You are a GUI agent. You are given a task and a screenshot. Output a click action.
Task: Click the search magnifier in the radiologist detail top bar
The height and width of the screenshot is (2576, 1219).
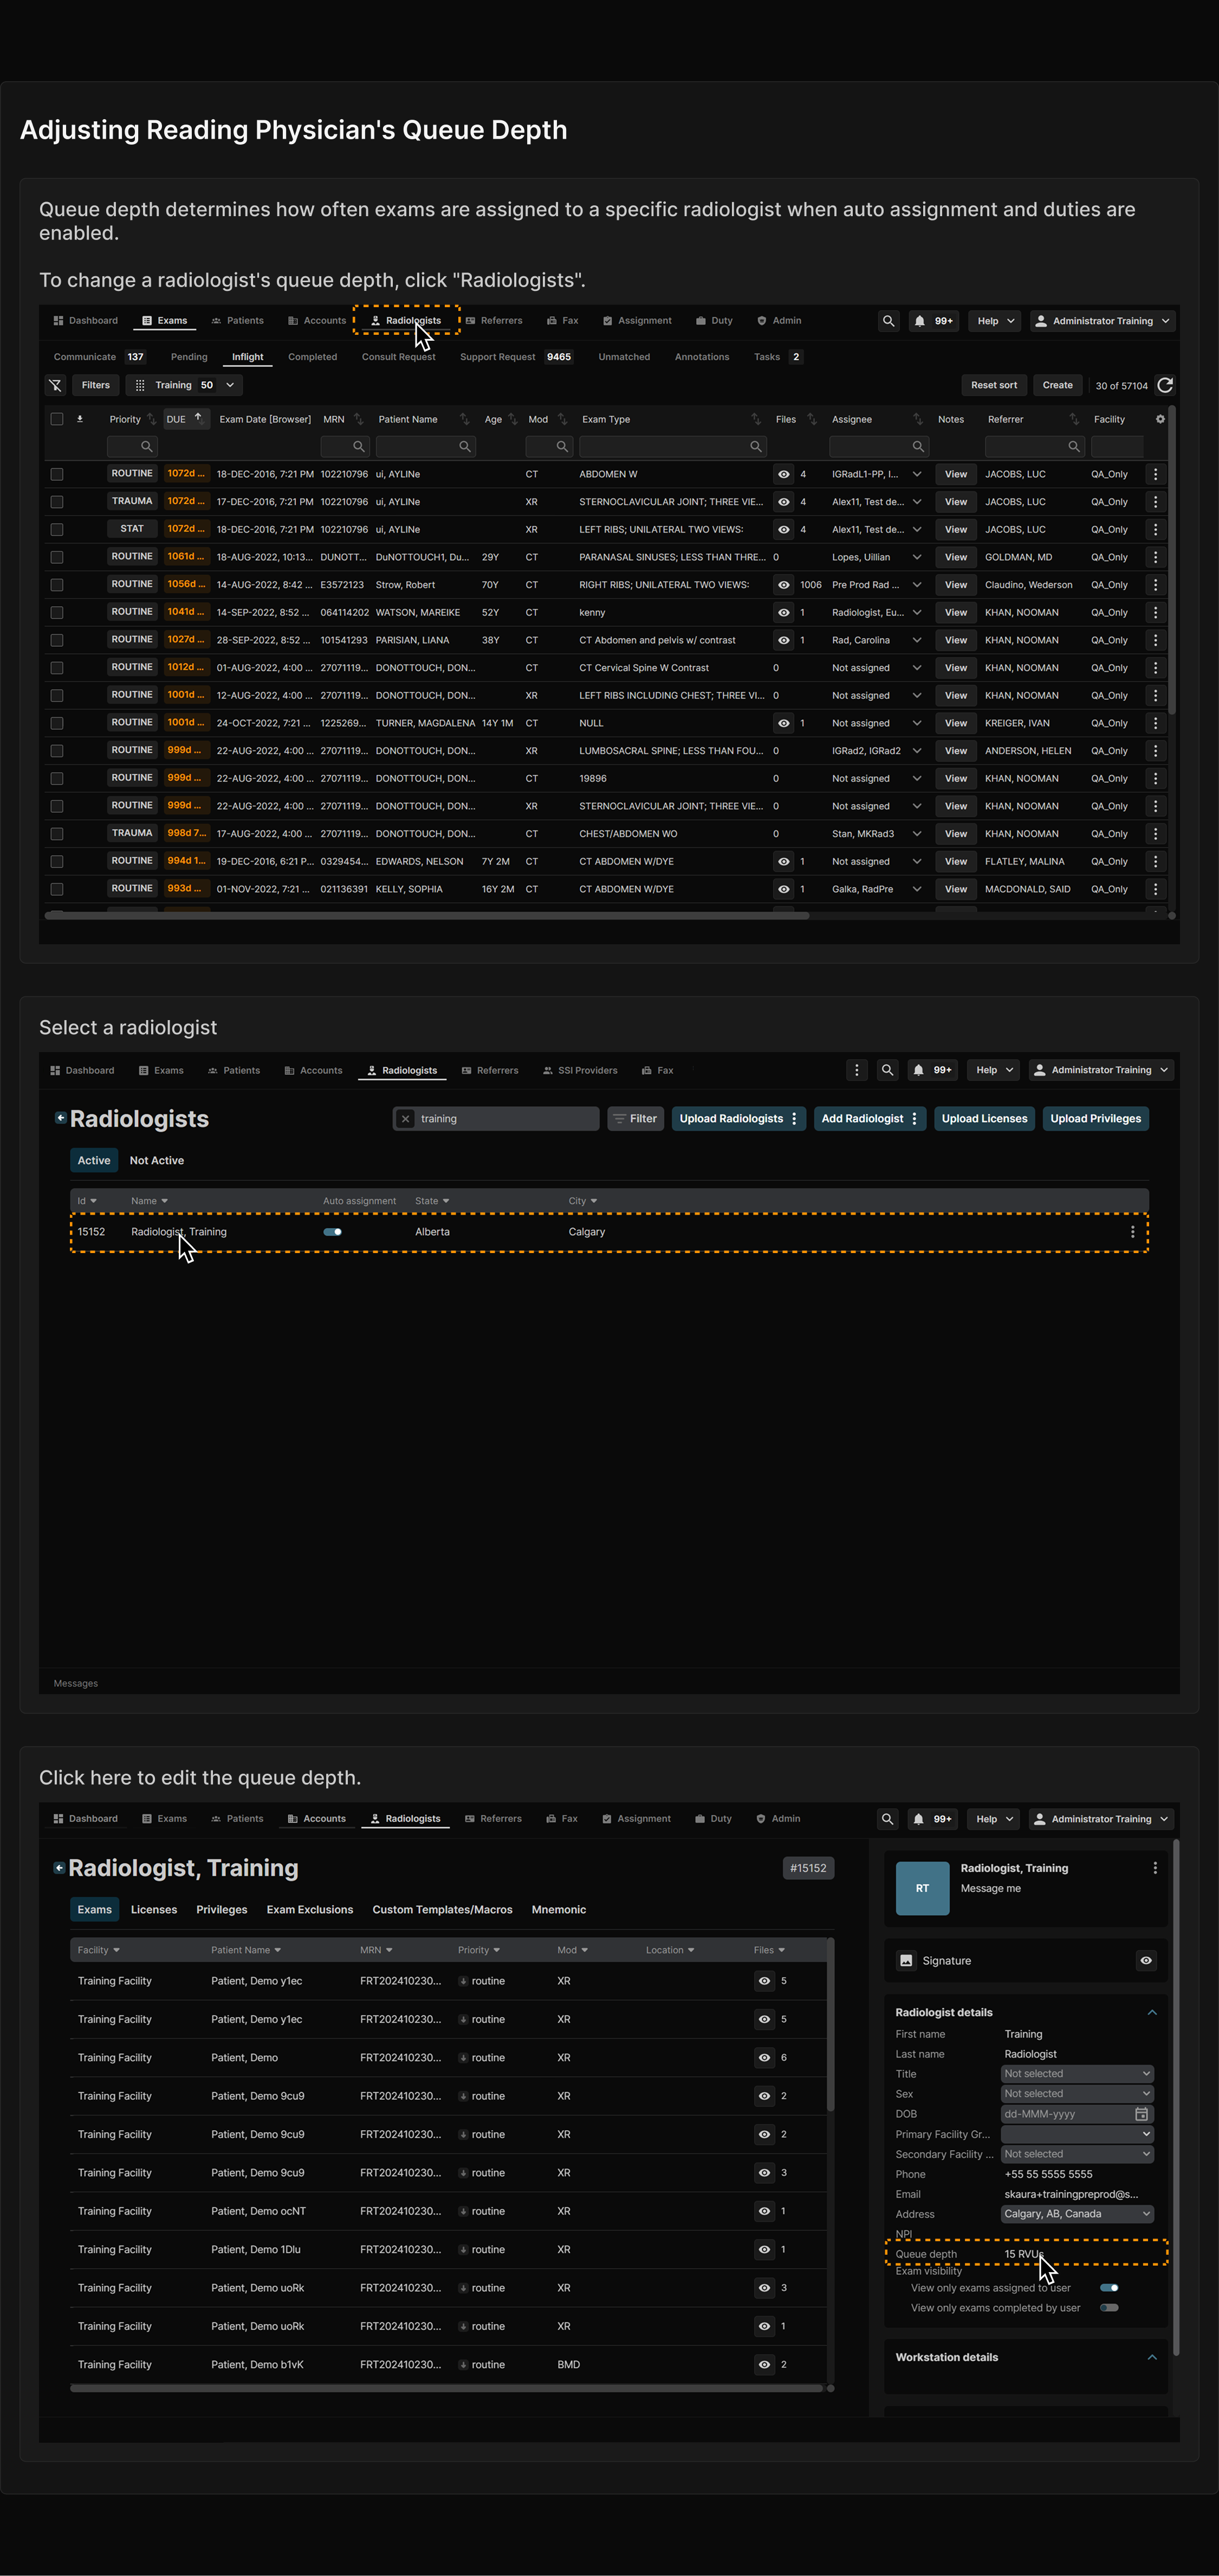point(887,1819)
